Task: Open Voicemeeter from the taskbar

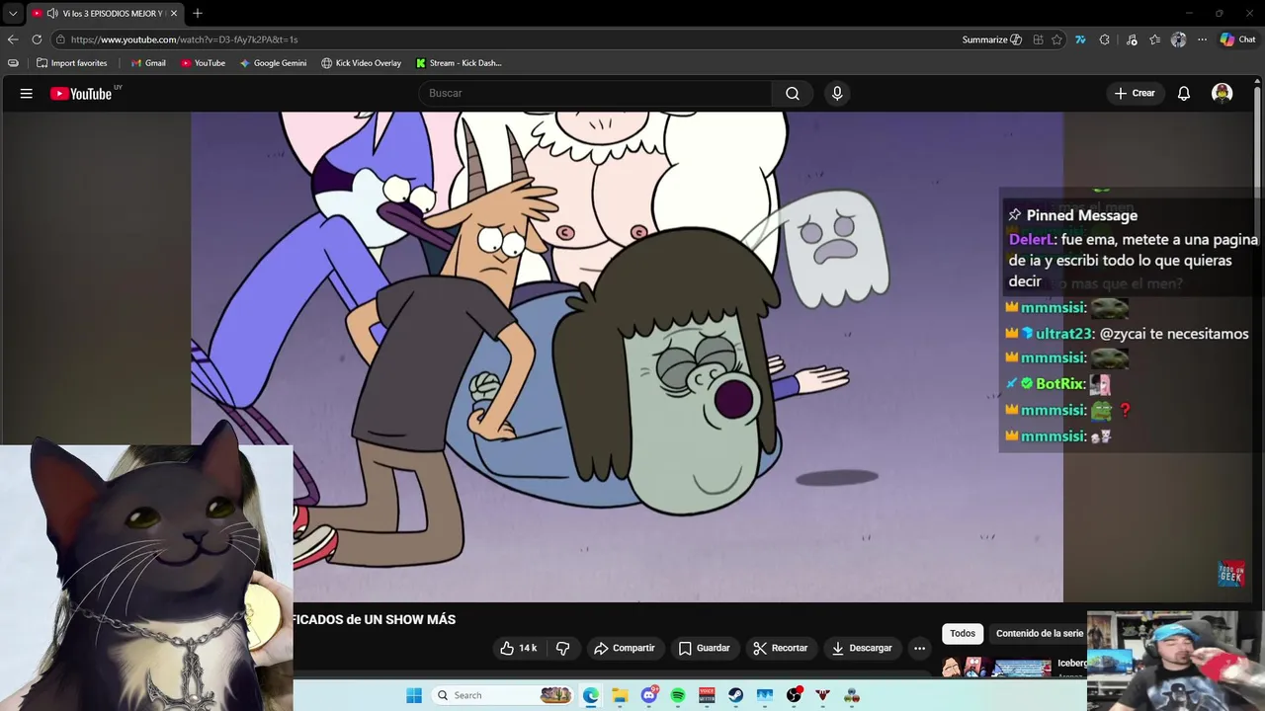Action: 707,695
